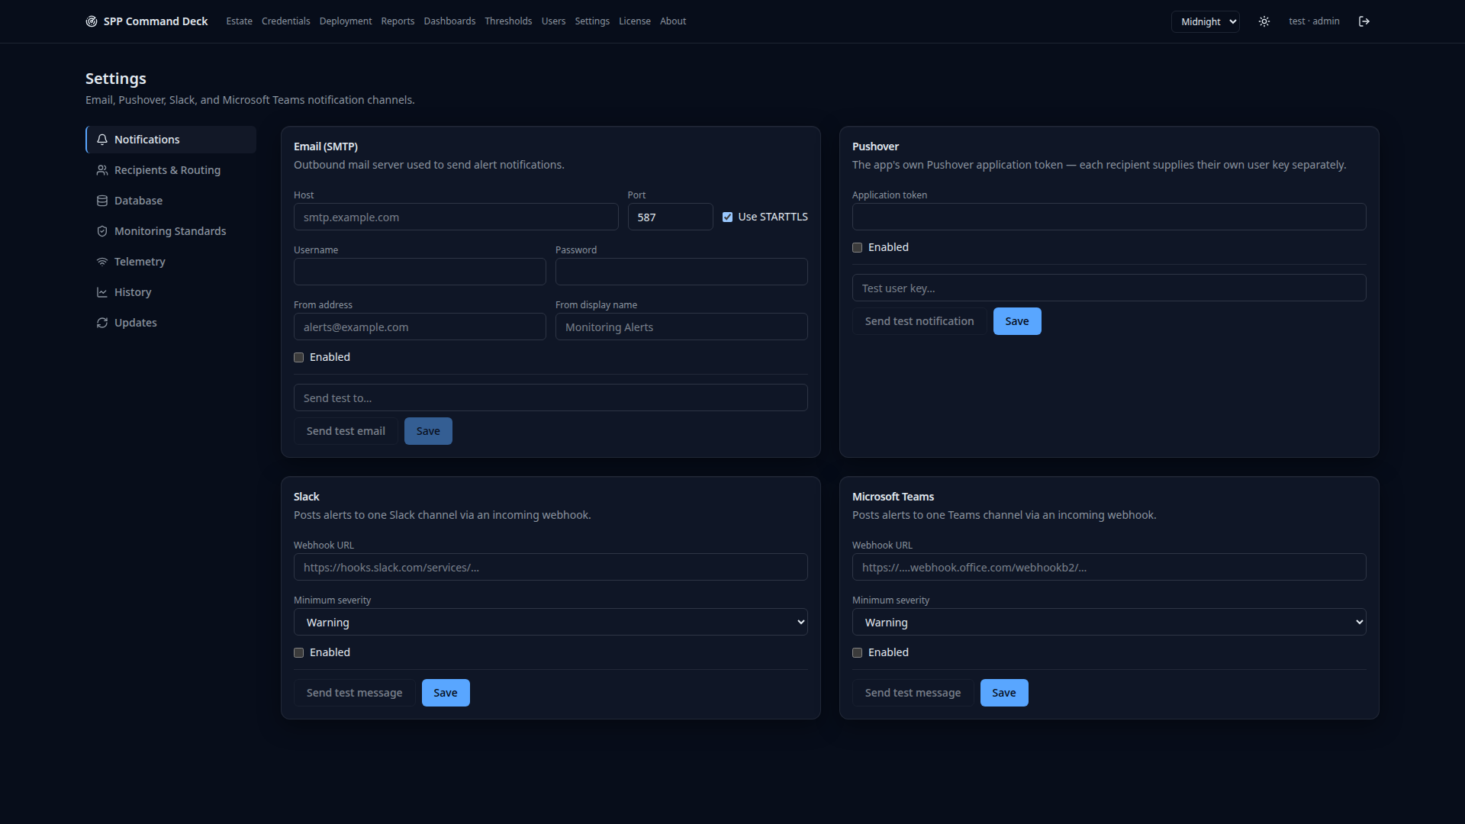Click the SMTP Host input field

[456, 217]
